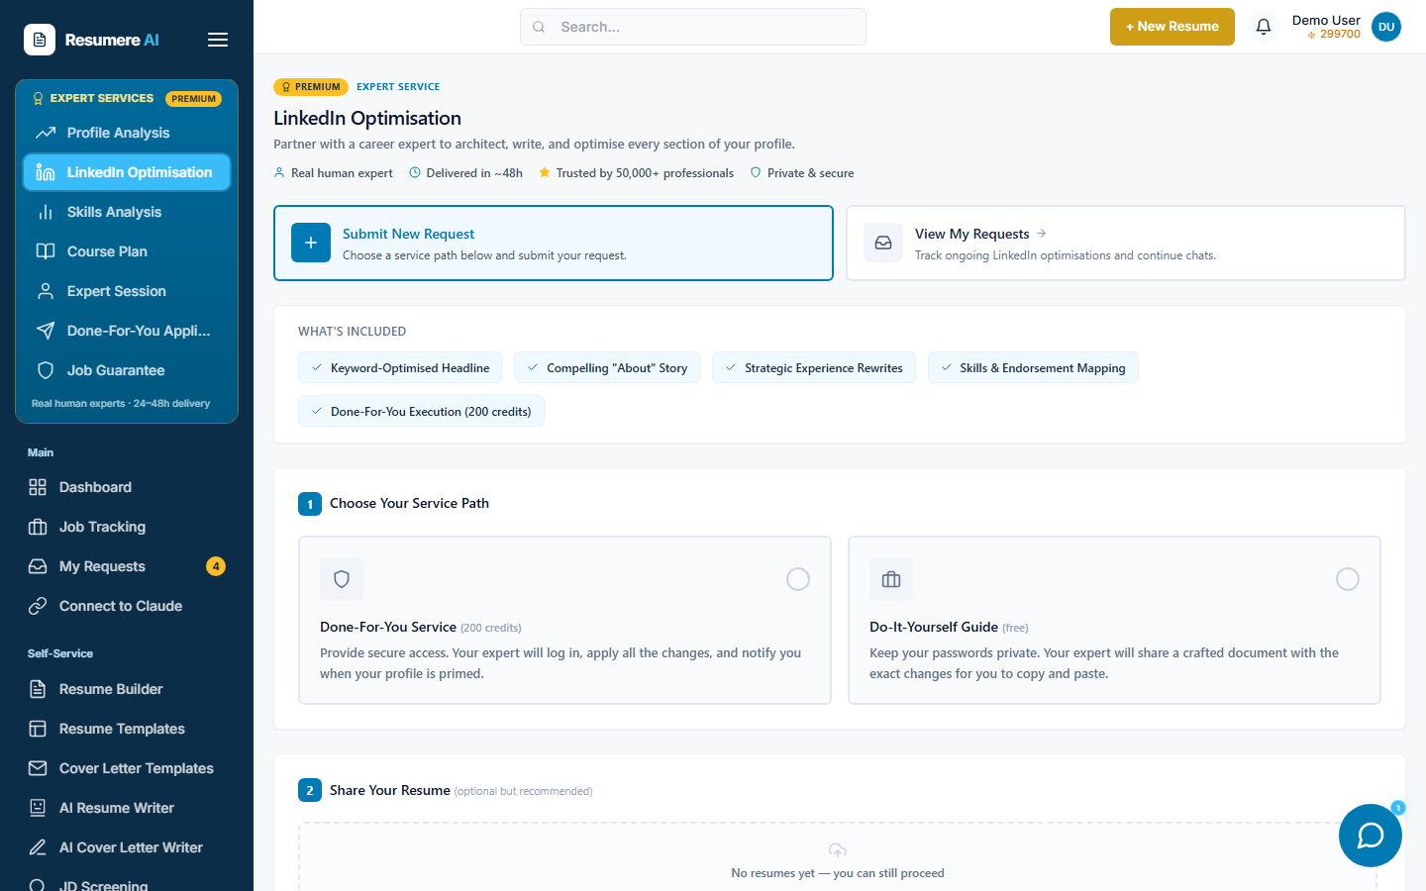
Task: Click the PREMIUM badge beside Expert Services
Action: (193, 99)
